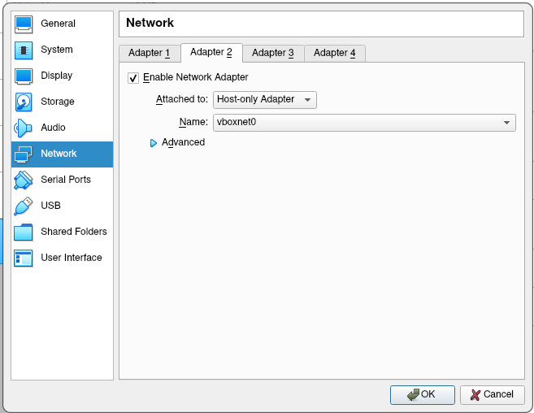Expand the Advanced section triangle
The width and height of the screenshot is (534, 413).
point(154,143)
